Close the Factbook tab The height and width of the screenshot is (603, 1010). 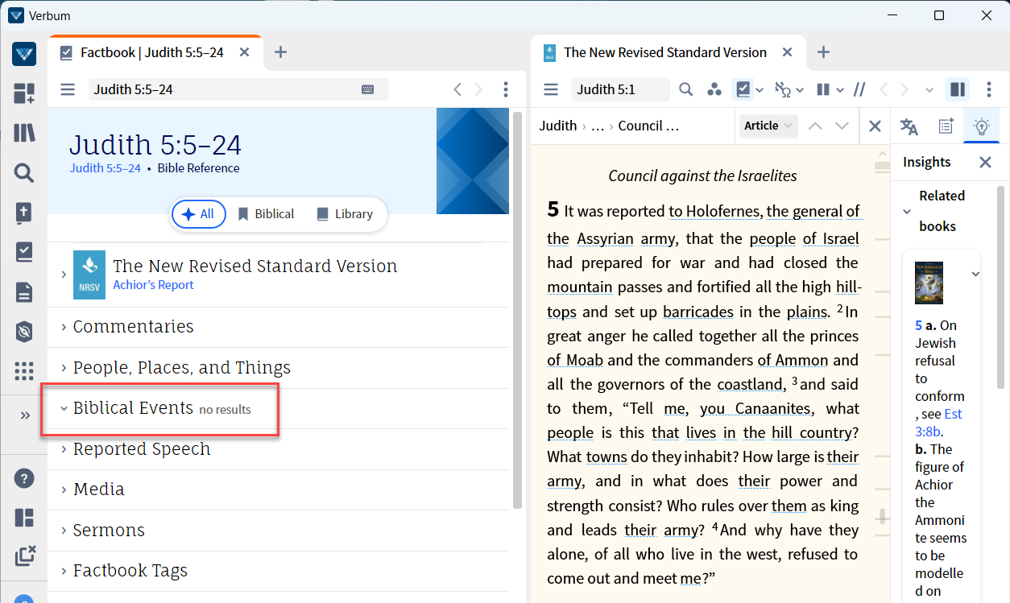click(x=245, y=52)
